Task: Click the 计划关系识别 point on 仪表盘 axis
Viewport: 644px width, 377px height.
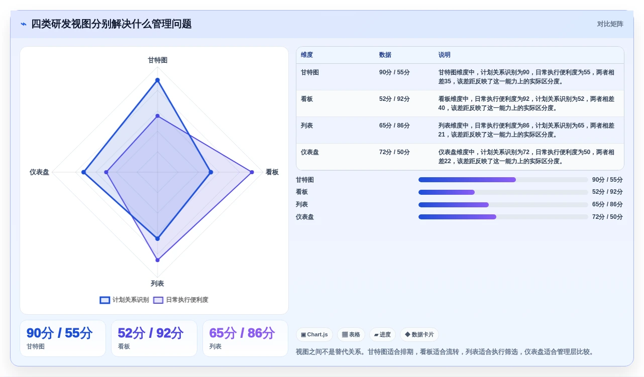Action: pos(84,172)
